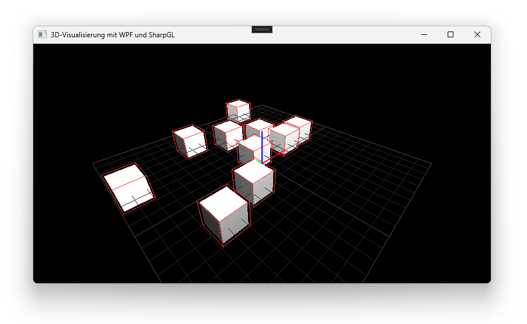Click the application icon in the title bar
Image resolution: width=527 pixels, height=324 pixels.
pos(43,34)
